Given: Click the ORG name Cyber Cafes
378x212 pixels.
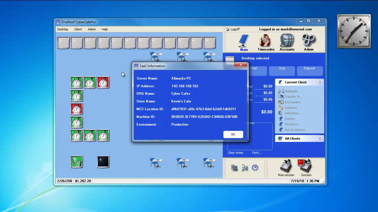Looking at the screenshot, I should (x=181, y=94).
